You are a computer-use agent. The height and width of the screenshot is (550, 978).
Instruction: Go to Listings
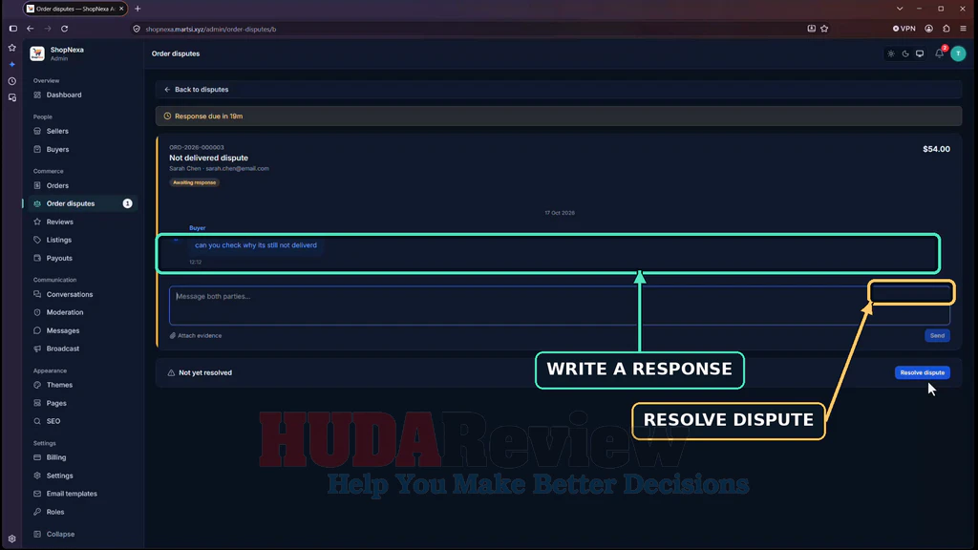tap(58, 240)
